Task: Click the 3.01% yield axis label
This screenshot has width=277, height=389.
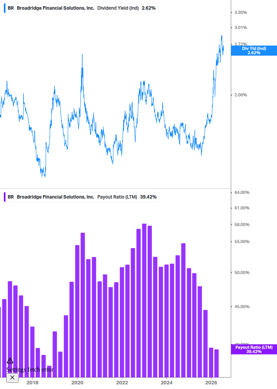Action: [x=241, y=27]
